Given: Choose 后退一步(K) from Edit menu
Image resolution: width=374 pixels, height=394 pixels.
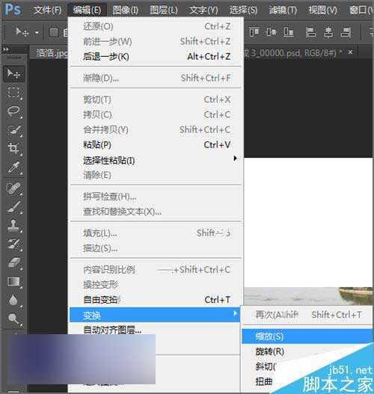Looking at the screenshot, I should pyautogui.click(x=156, y=57).
